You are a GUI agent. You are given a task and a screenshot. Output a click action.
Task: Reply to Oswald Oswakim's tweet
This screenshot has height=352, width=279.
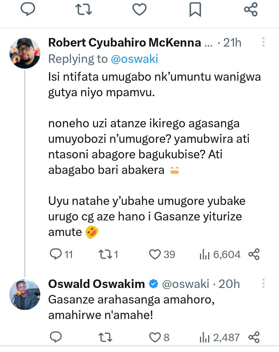tap(57, 337)
